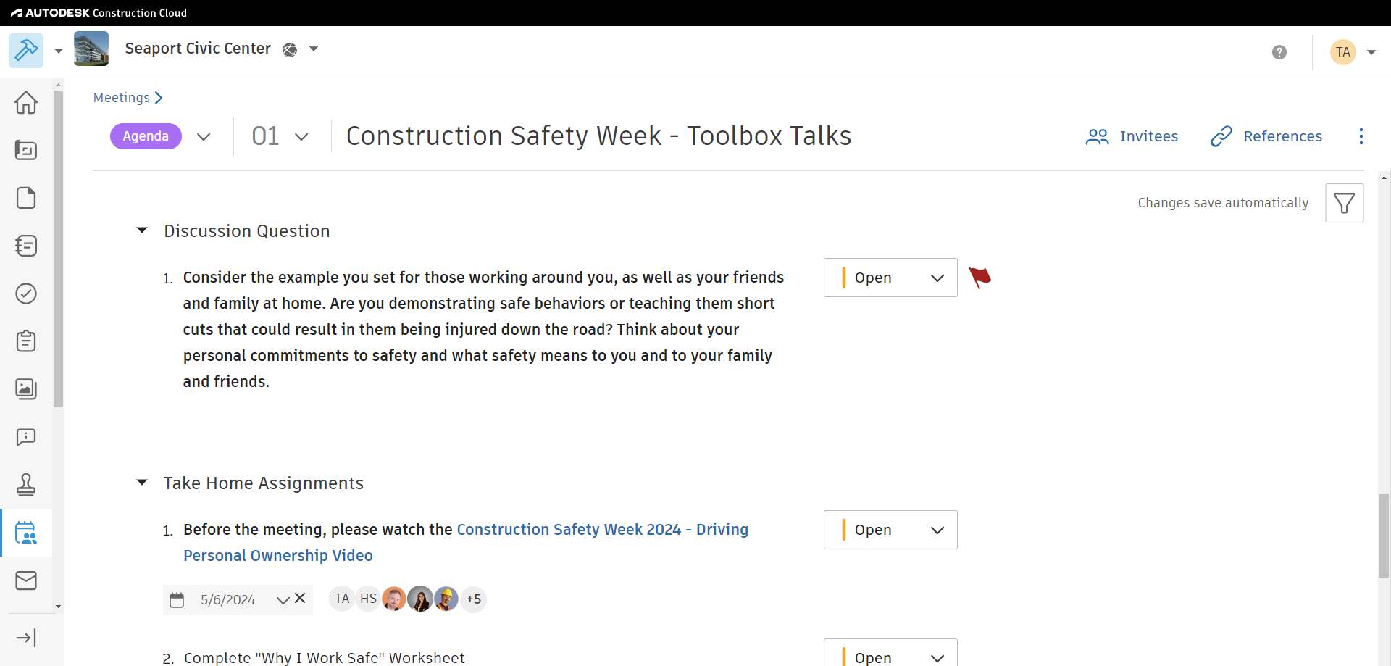
Task: Click the red flag on discussion item
Action: pos(979,278)
